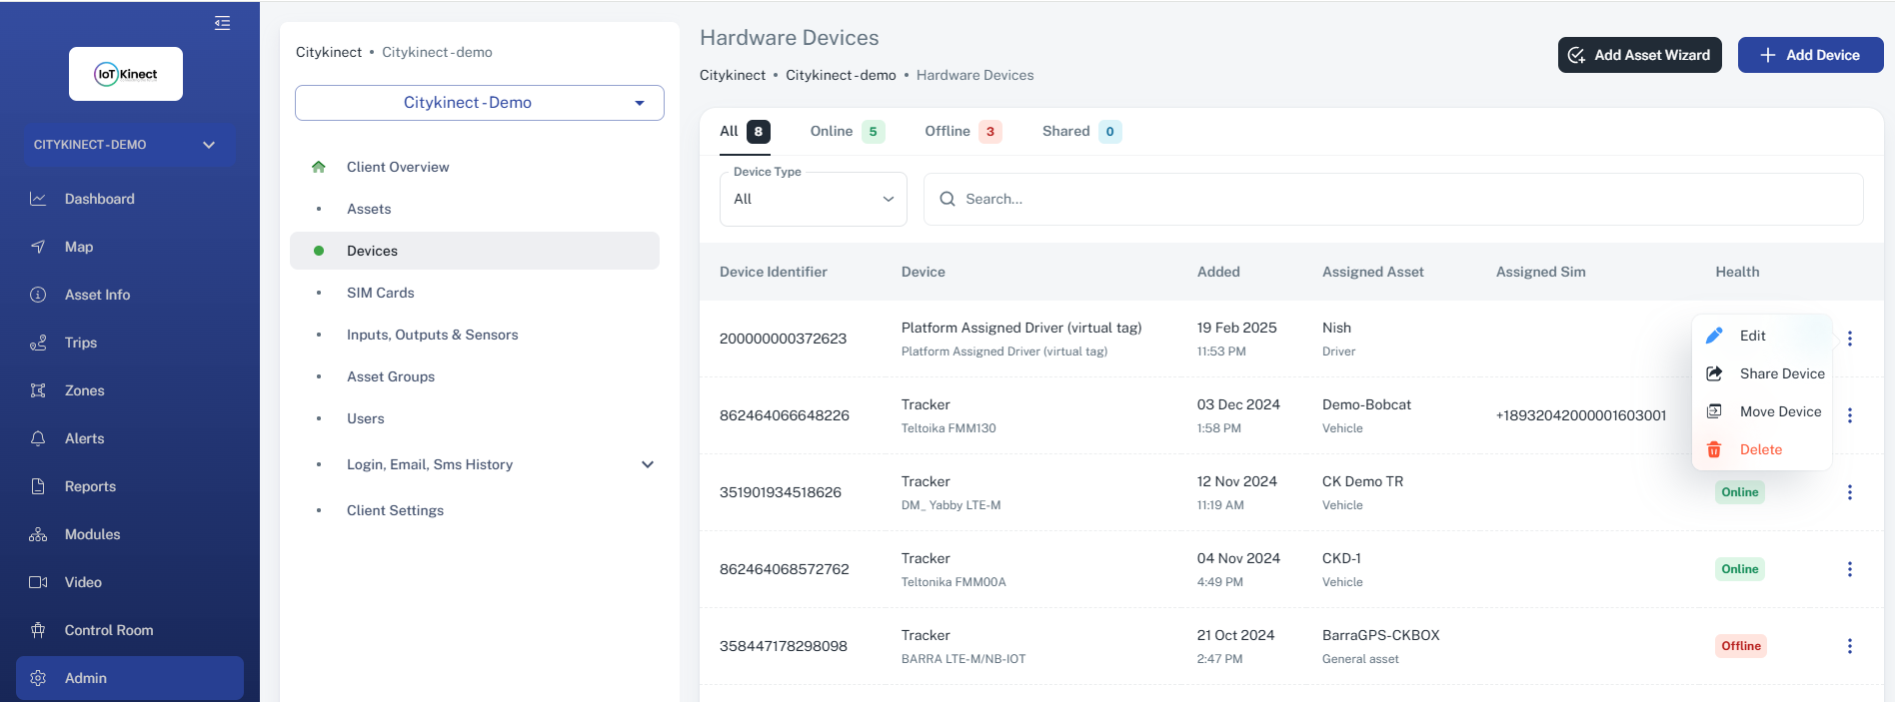Choose Delete in the device context menu
Viewport: 1895px width, 702px height.
click(1760, 449)
